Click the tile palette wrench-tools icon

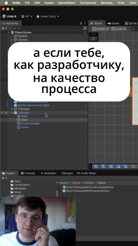(96, 166)
